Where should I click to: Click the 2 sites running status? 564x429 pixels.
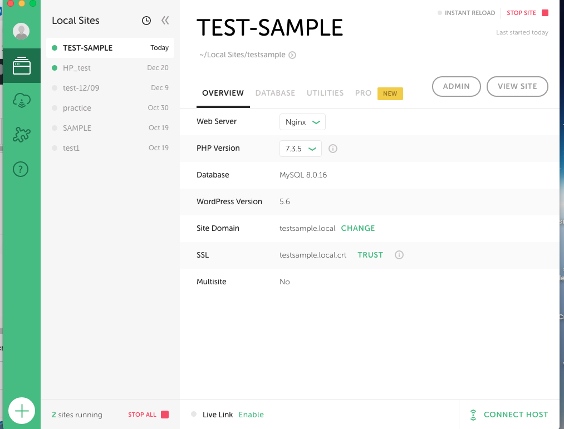click(x=77, y=415)
